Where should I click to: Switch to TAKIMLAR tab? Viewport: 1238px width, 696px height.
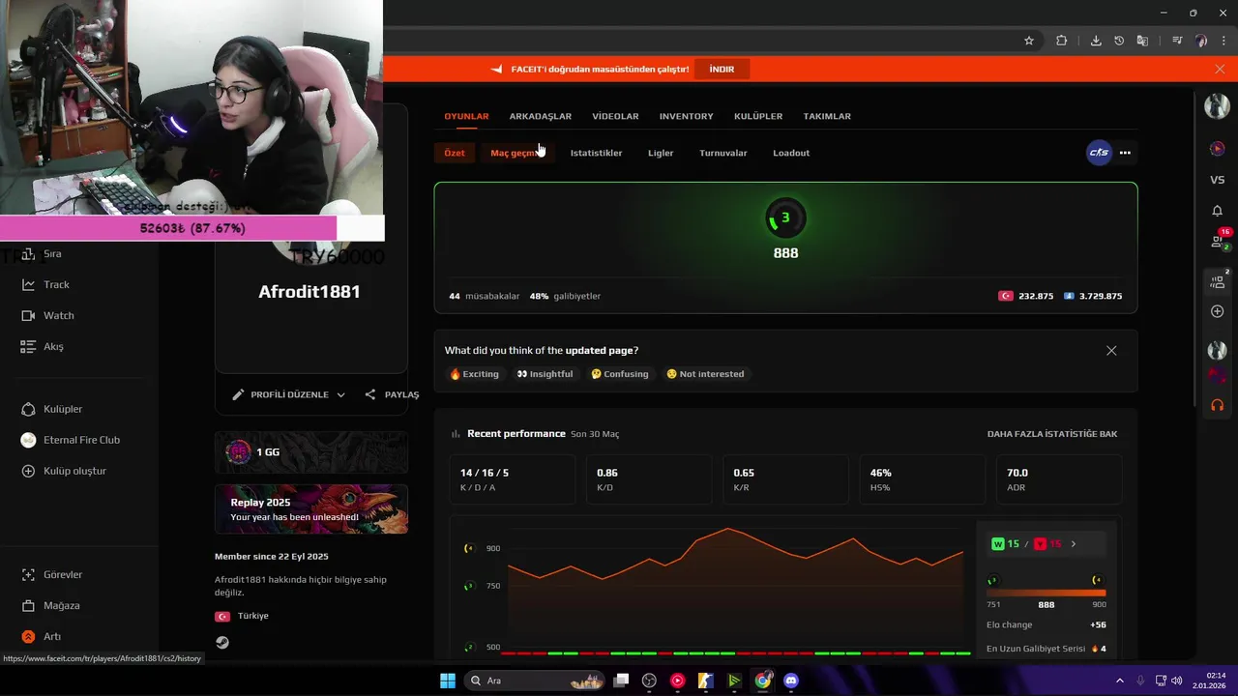pyautogui.click(x=827, y=116)
